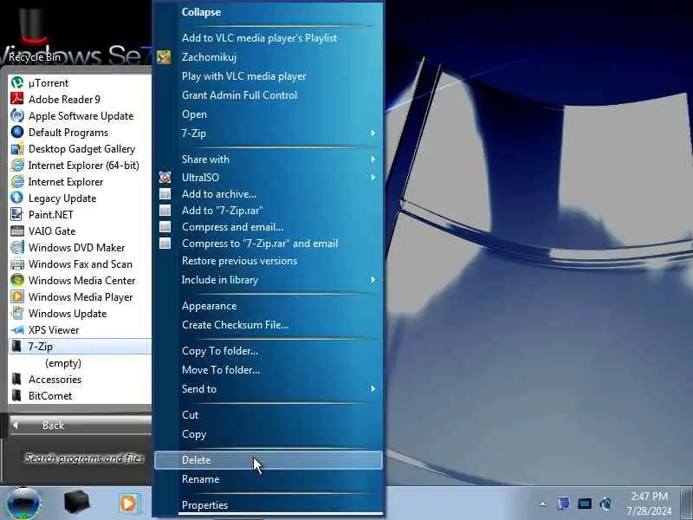Expand the Share with submenu arrow
Viewport: 693px width, 520px height.
(x=373, y=159)
